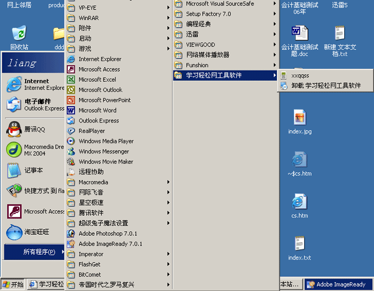Viewport: 374px width, 291px height.
Task: Open Windows Movie Maker icon
Action: (71, 161)
